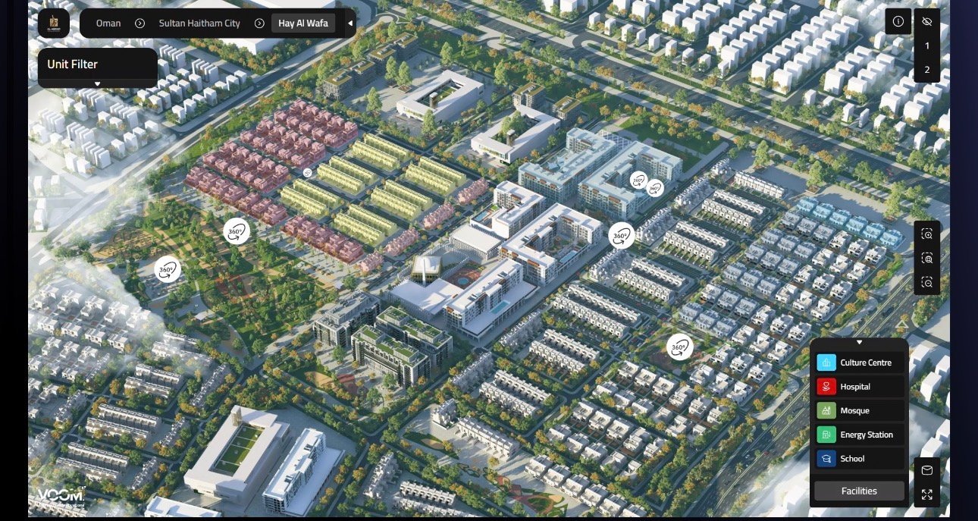Image resolution: width=978 pixels, height=521 pixels.
Task: Enter fullscreen with the expand arrows icon
Action: [927, 494]
